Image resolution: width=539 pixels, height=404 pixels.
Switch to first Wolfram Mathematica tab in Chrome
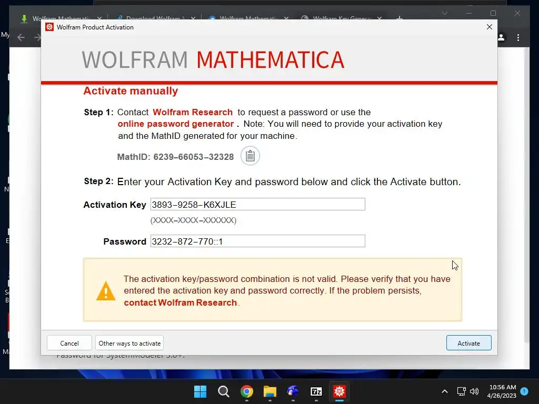pos(61,18)
